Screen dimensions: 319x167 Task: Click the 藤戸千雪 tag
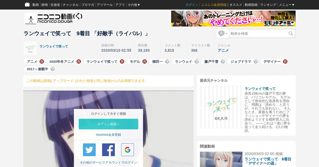(x=211, y=61)
